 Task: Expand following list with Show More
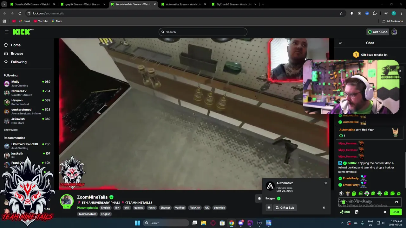(x=11, y=130)
